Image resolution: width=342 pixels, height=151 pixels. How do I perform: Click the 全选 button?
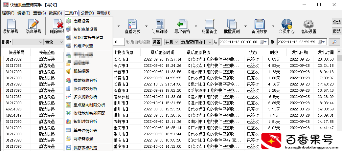[336, 22]
